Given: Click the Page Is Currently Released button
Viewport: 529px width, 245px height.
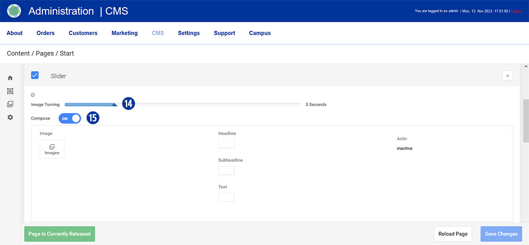Looking at the screenshot, I should (59, 234).
